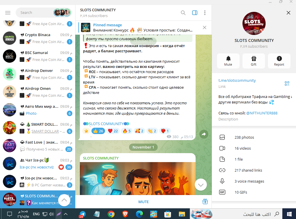The image size is (296, 219).
Task: Open the volume control in tray
Action: (52, 214)
